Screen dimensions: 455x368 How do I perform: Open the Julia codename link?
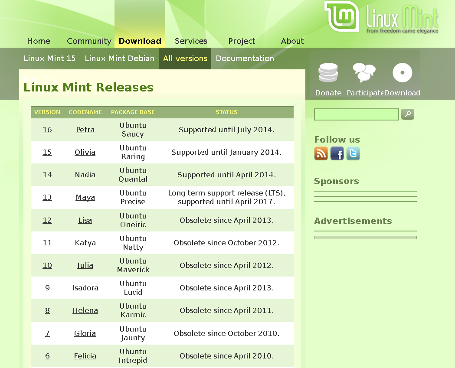85,265
